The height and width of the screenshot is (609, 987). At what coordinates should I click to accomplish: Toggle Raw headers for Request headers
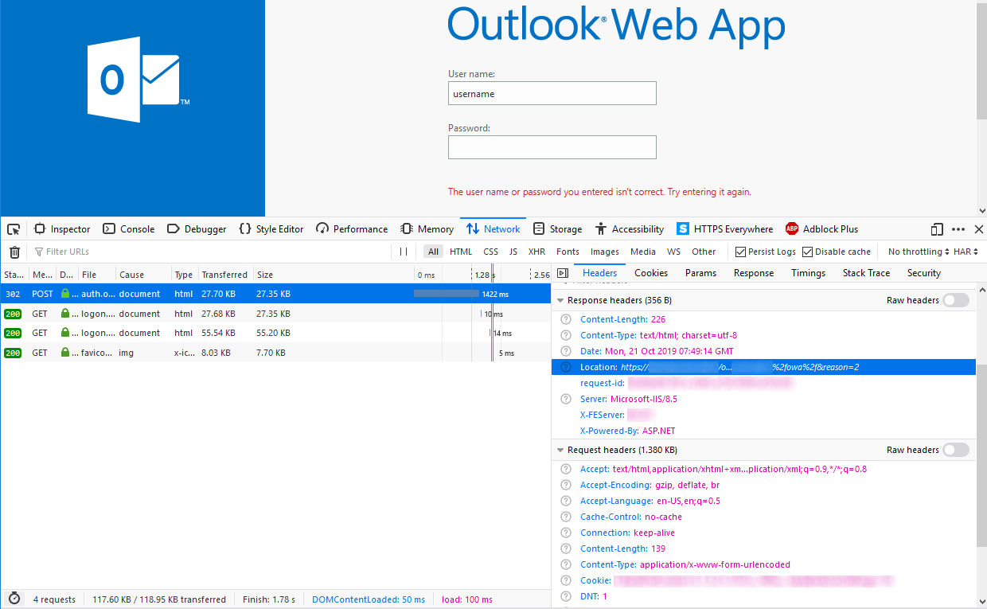pyautogui.click(x=956, y=450)
